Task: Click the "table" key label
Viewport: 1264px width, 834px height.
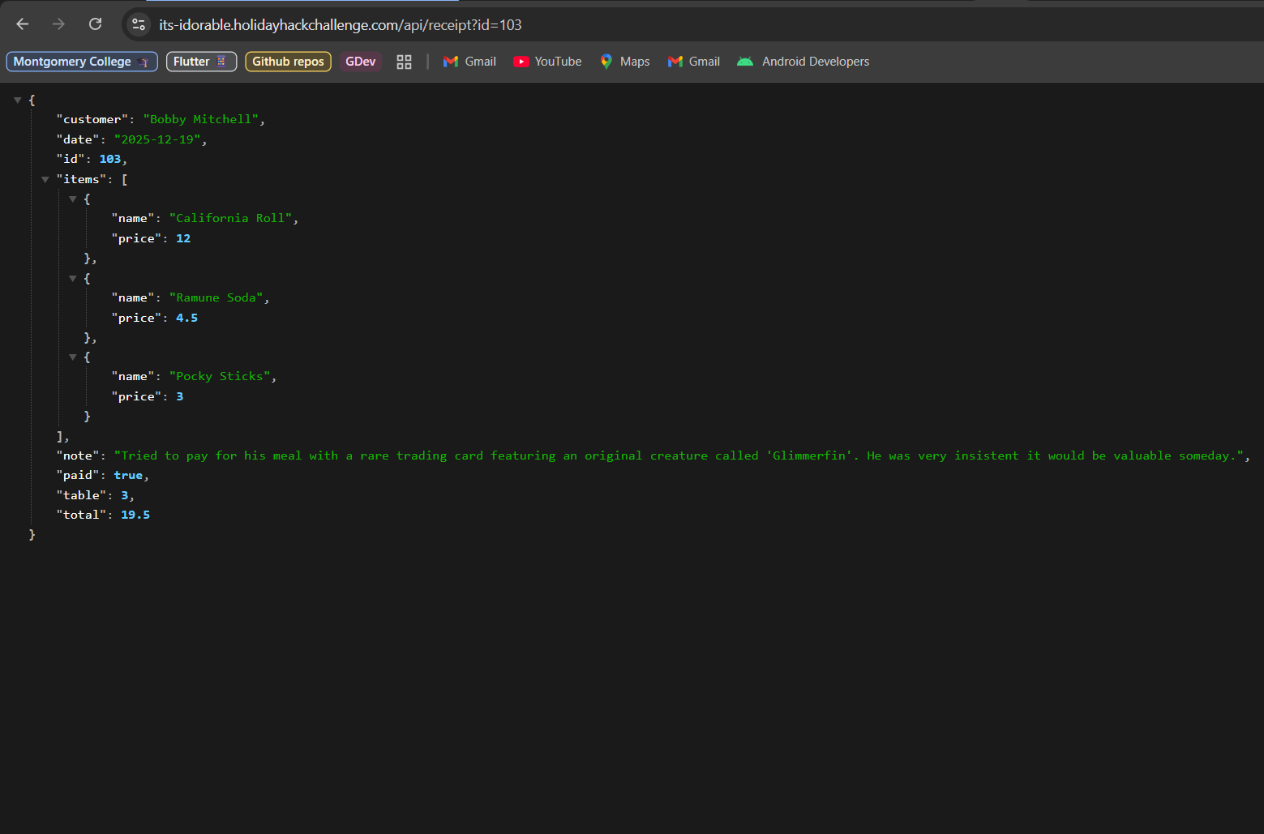Action: coord(81,495)
